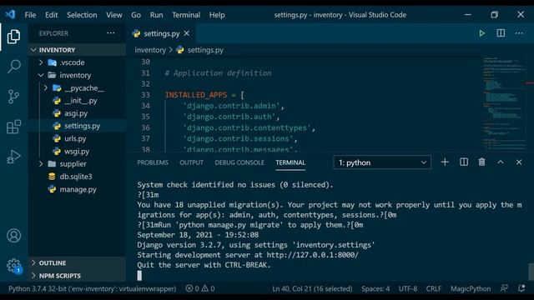Click 'inventory' breadcrumb in editor
This screenshot has height=300, width=534.
pos(150,50)
